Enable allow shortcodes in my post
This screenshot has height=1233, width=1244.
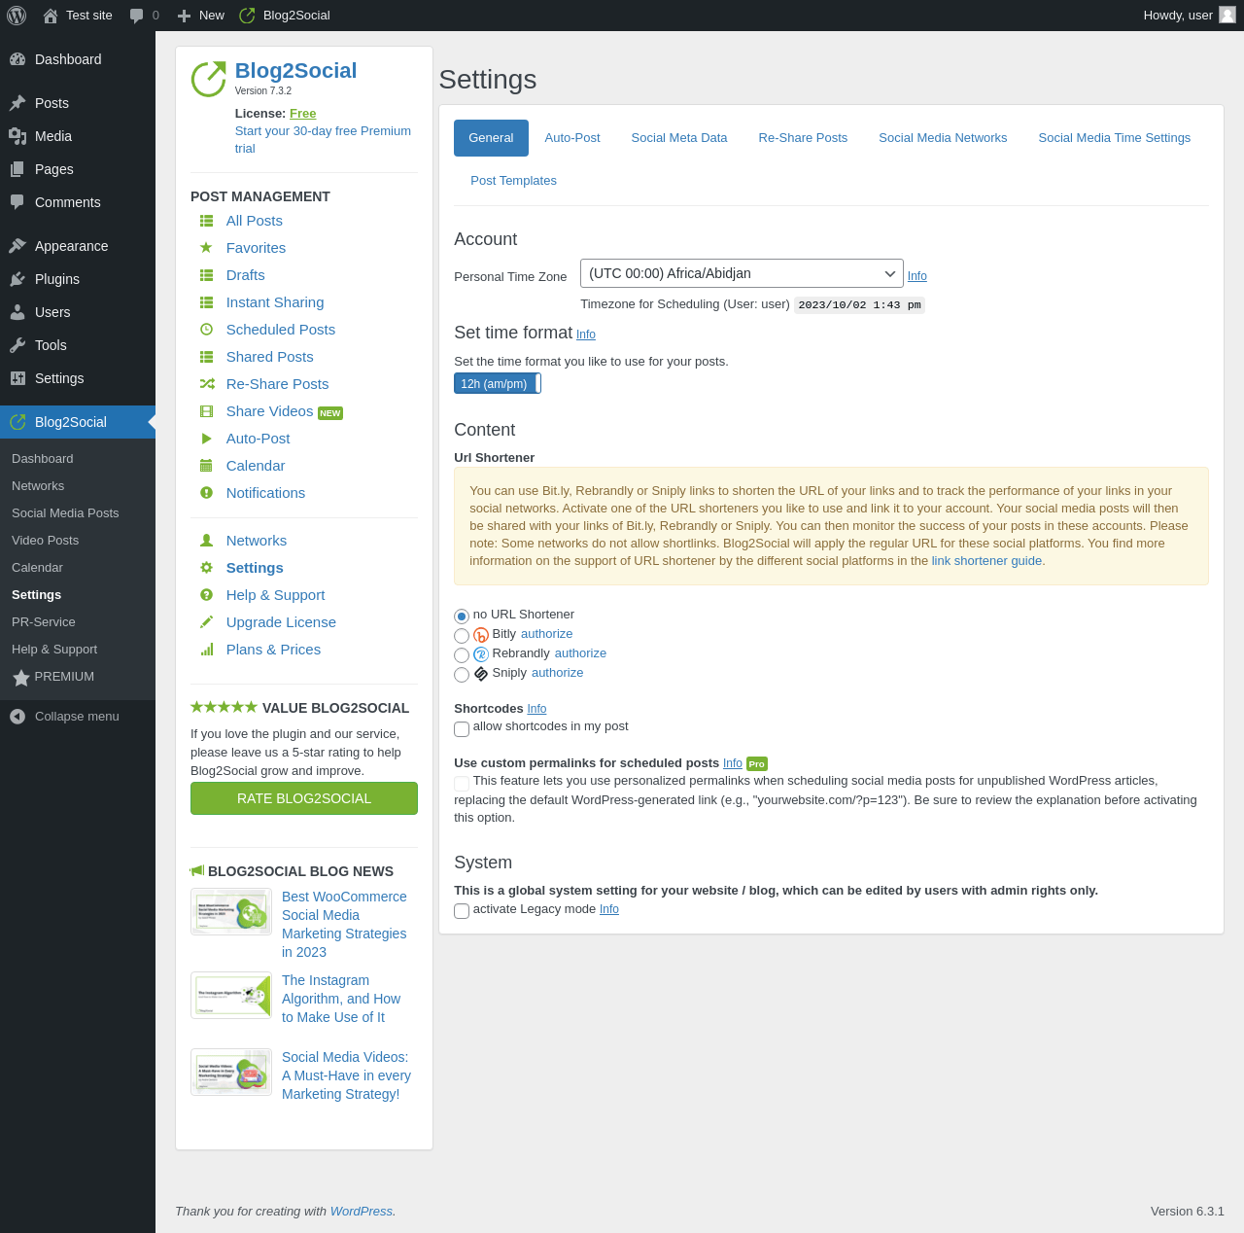pyautogui.click(x=462, y=729)
